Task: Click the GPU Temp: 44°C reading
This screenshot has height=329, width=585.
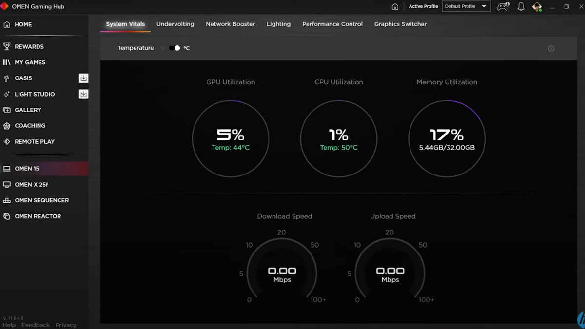Action: click(x=231, y=148)
